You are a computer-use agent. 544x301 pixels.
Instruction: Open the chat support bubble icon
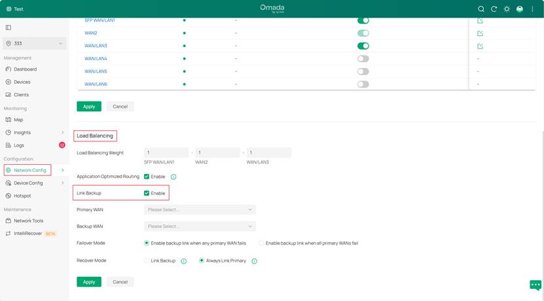tap(535, 285)
